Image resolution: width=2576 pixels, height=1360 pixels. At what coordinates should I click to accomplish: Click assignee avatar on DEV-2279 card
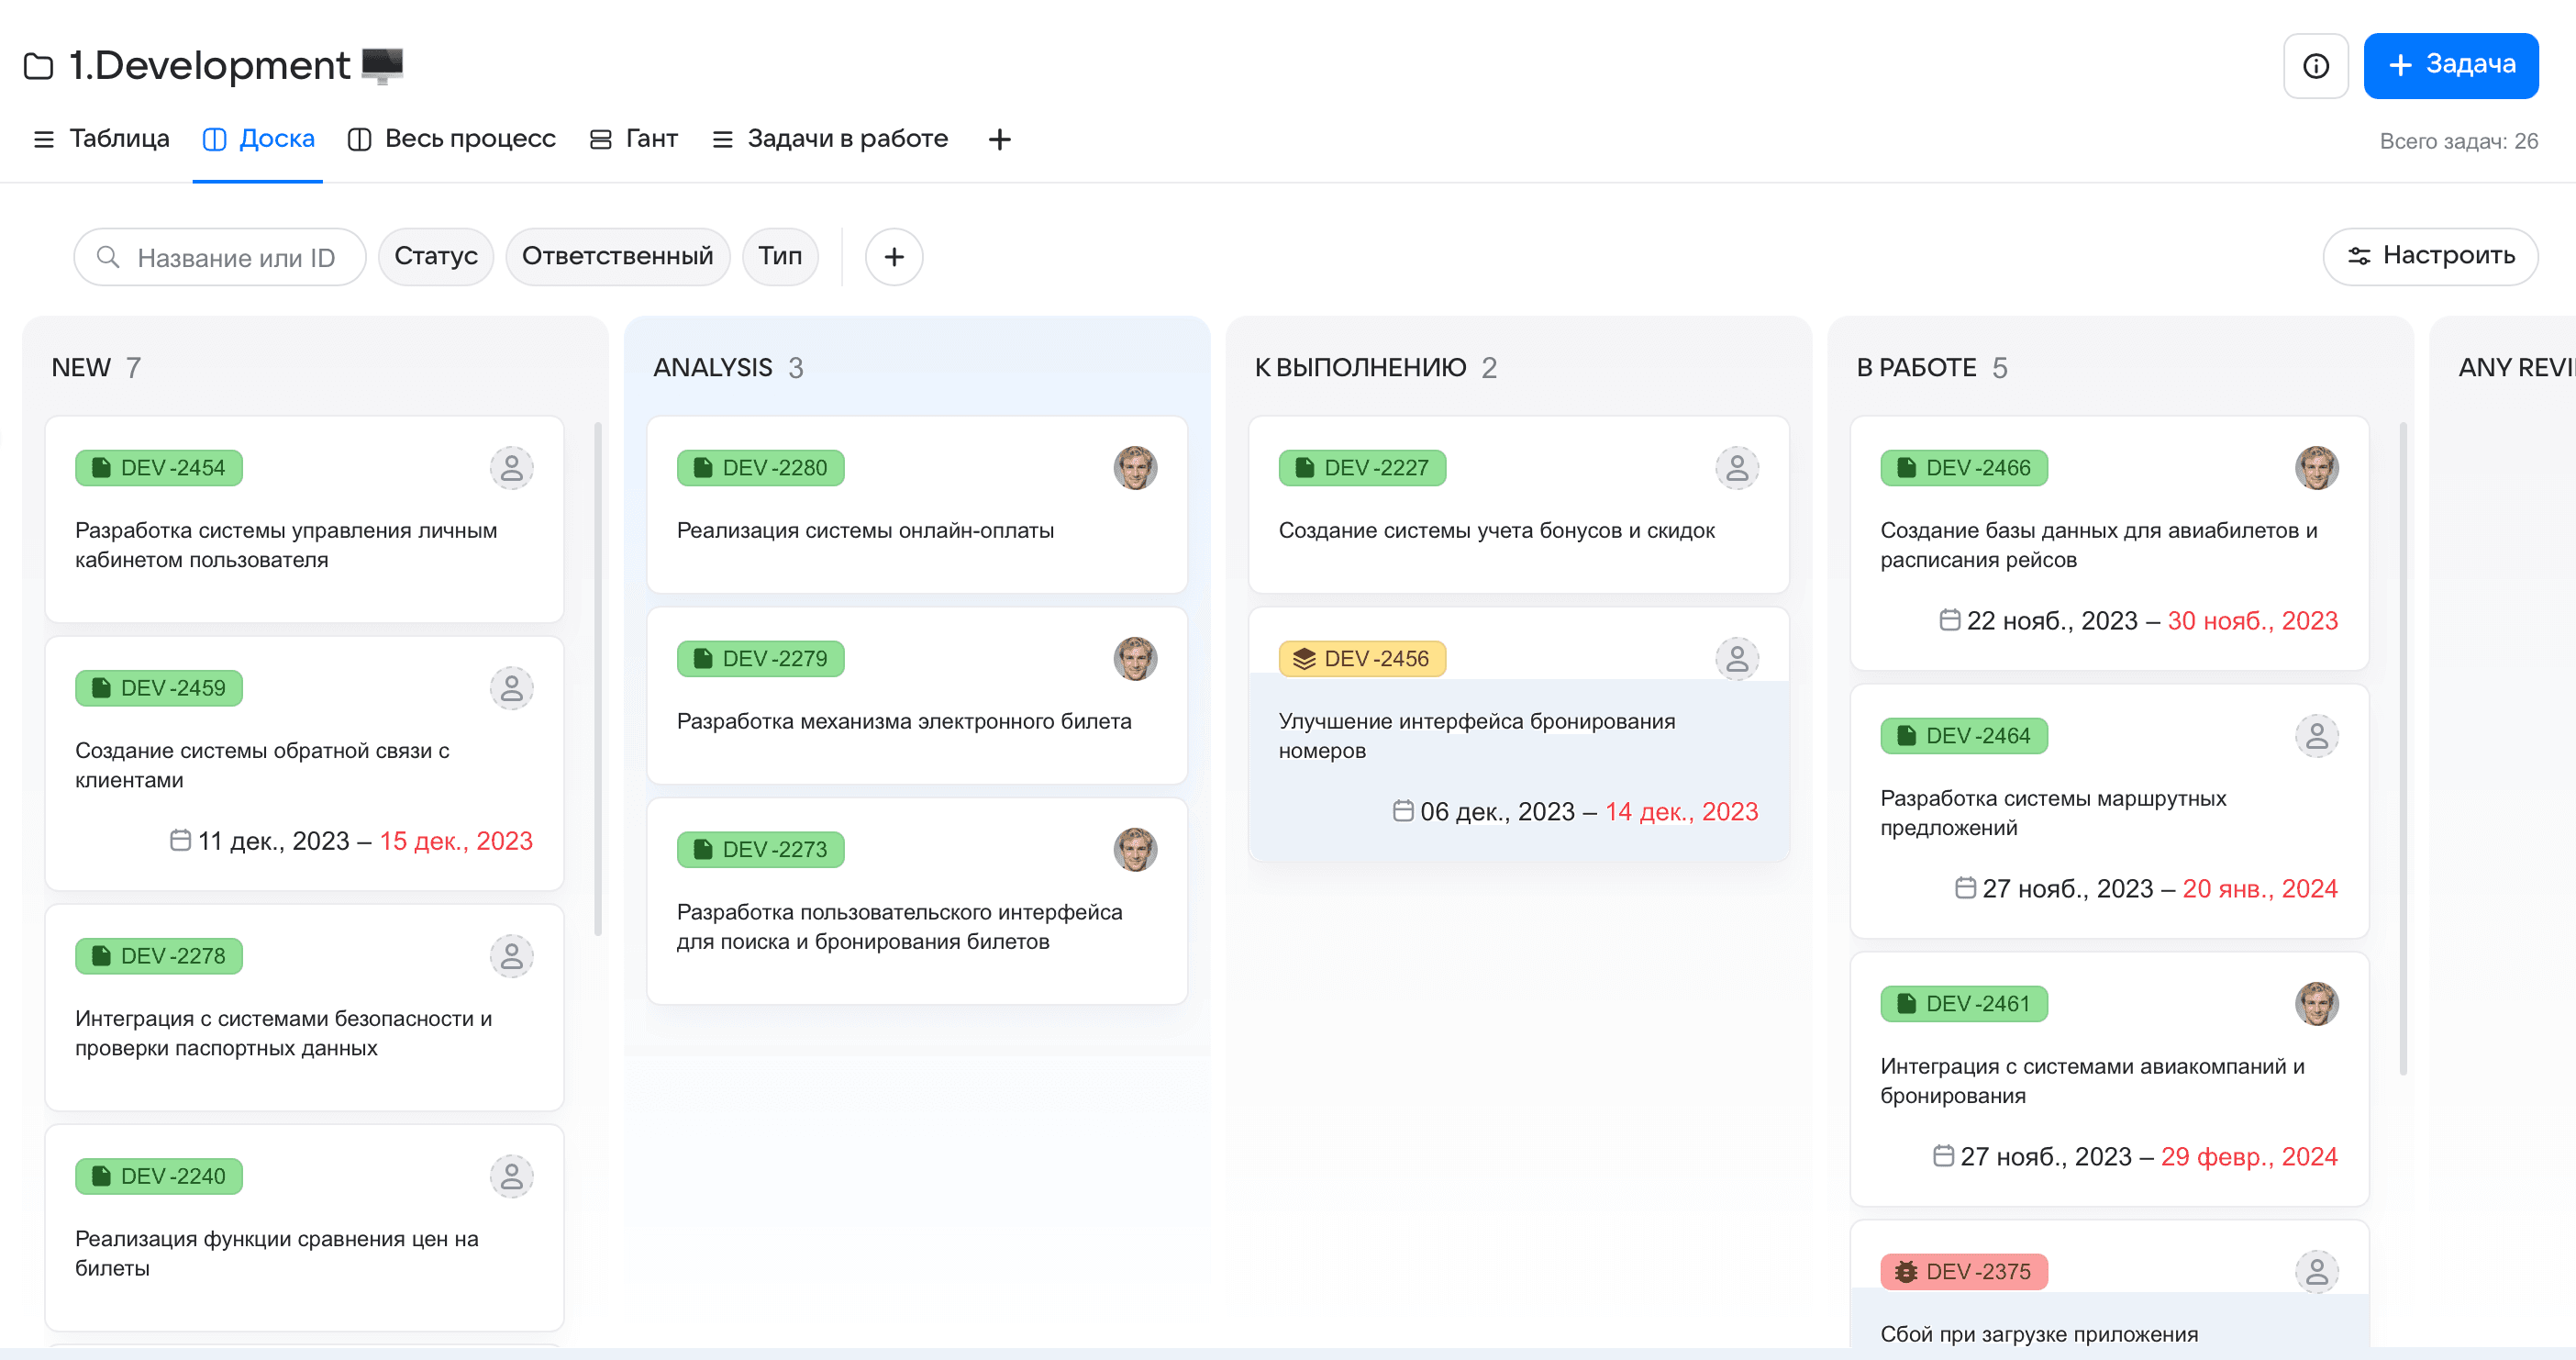1135,659
